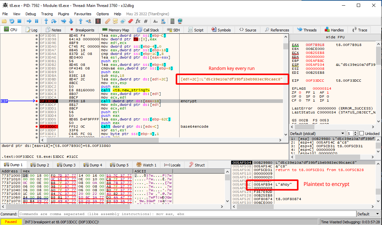Open the Struct tab
Image resolution: width=382 pixels, height=225 pixels.
pyautogui.click(x=197, y=165)
